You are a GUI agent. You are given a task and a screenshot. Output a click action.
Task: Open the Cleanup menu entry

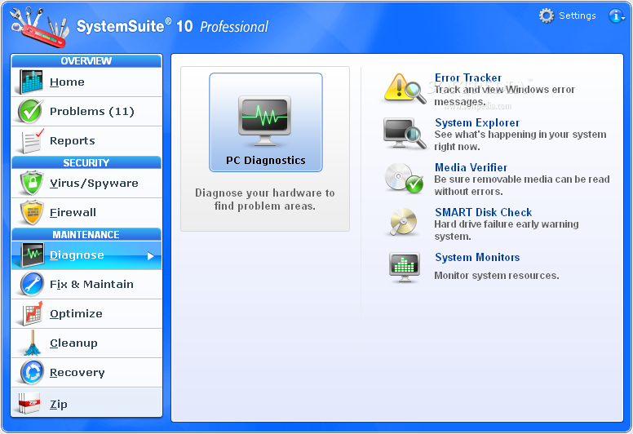[86, 343]
